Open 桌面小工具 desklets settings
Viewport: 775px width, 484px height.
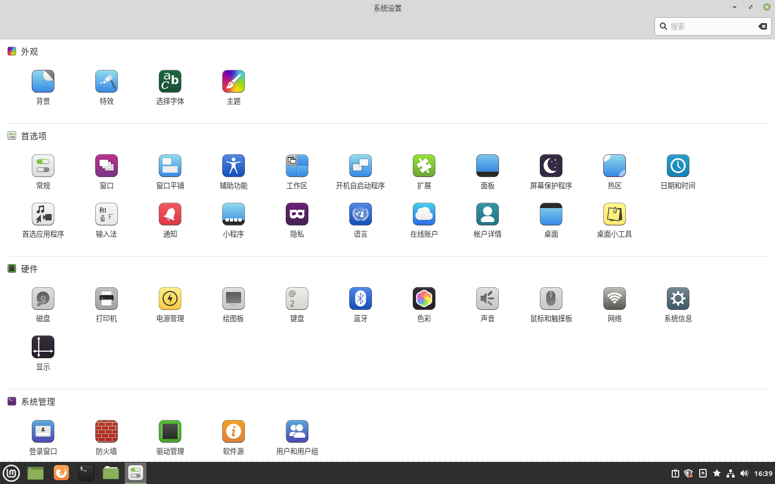[x=615, y=220]
